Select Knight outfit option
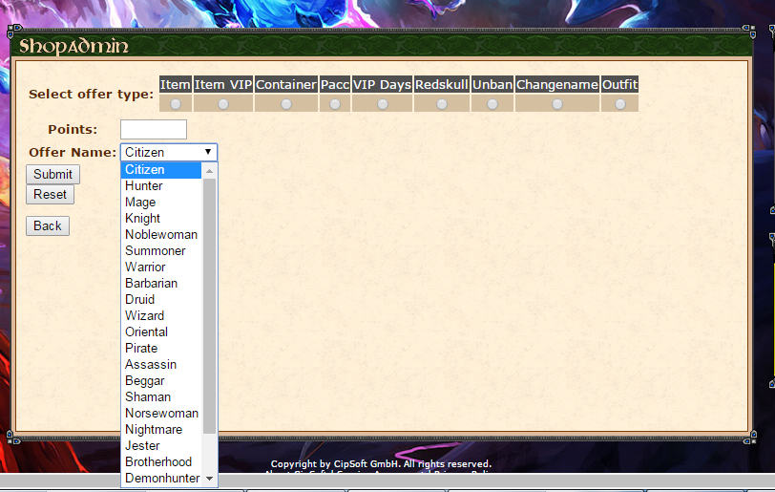Viewport: 775px width, 492px height. click(x=161, y=218)
